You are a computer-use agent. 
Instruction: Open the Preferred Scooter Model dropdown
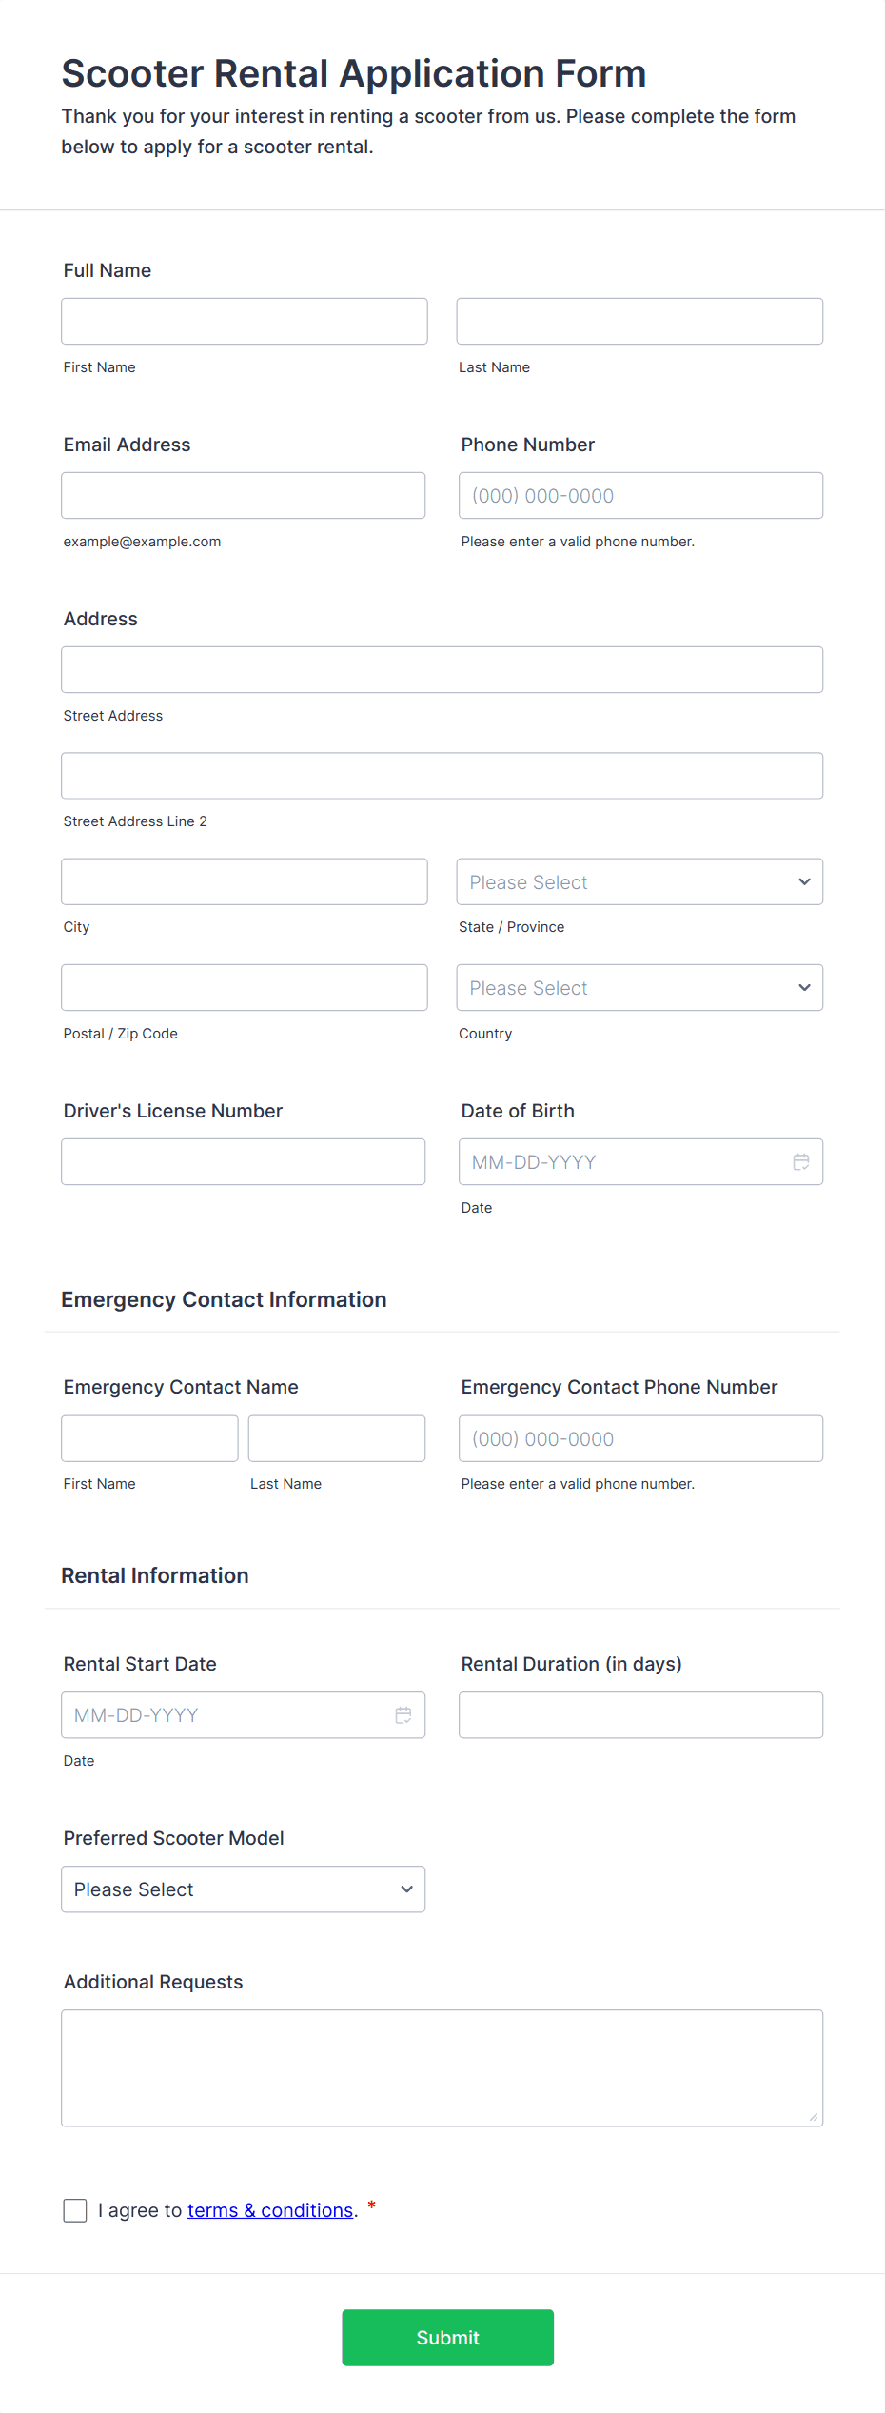tap(243, 1889)
